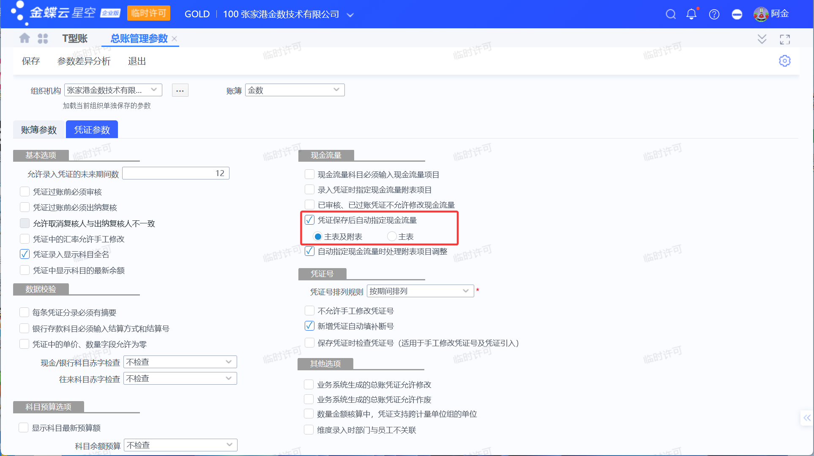The image size is (814, 456).
Task: Open user avatar 阿金 menu
Action: (x=771, y=14)
